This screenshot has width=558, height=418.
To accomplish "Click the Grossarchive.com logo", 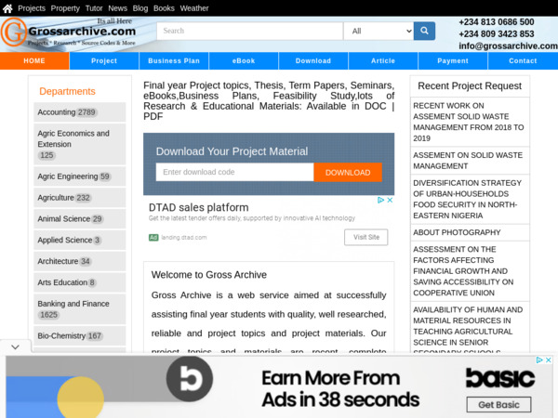I will point(68,33).
